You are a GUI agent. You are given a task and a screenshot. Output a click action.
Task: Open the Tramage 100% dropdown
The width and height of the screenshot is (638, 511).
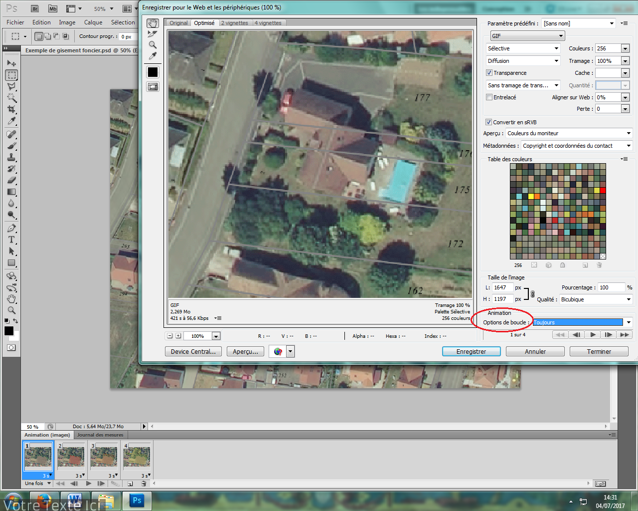pos(626,61)
